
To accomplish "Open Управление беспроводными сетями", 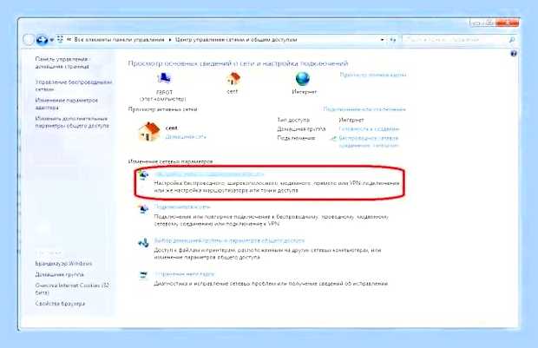I will point(74,86).
